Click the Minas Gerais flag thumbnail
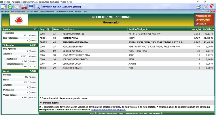 point(19,20)
